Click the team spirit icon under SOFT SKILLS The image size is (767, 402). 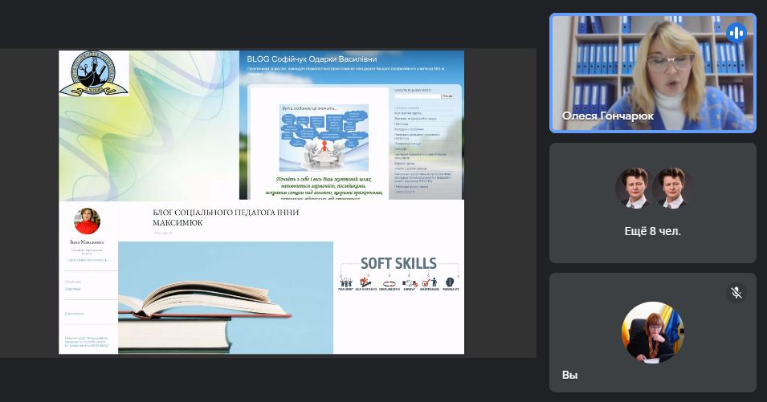(x=345, y=284)
